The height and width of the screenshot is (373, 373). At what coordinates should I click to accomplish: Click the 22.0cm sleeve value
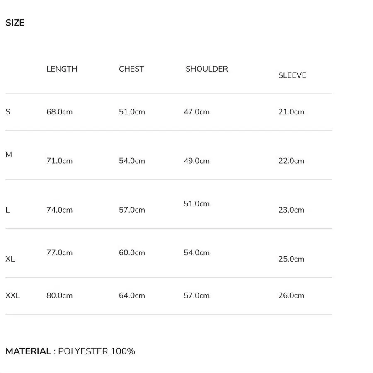291,161
